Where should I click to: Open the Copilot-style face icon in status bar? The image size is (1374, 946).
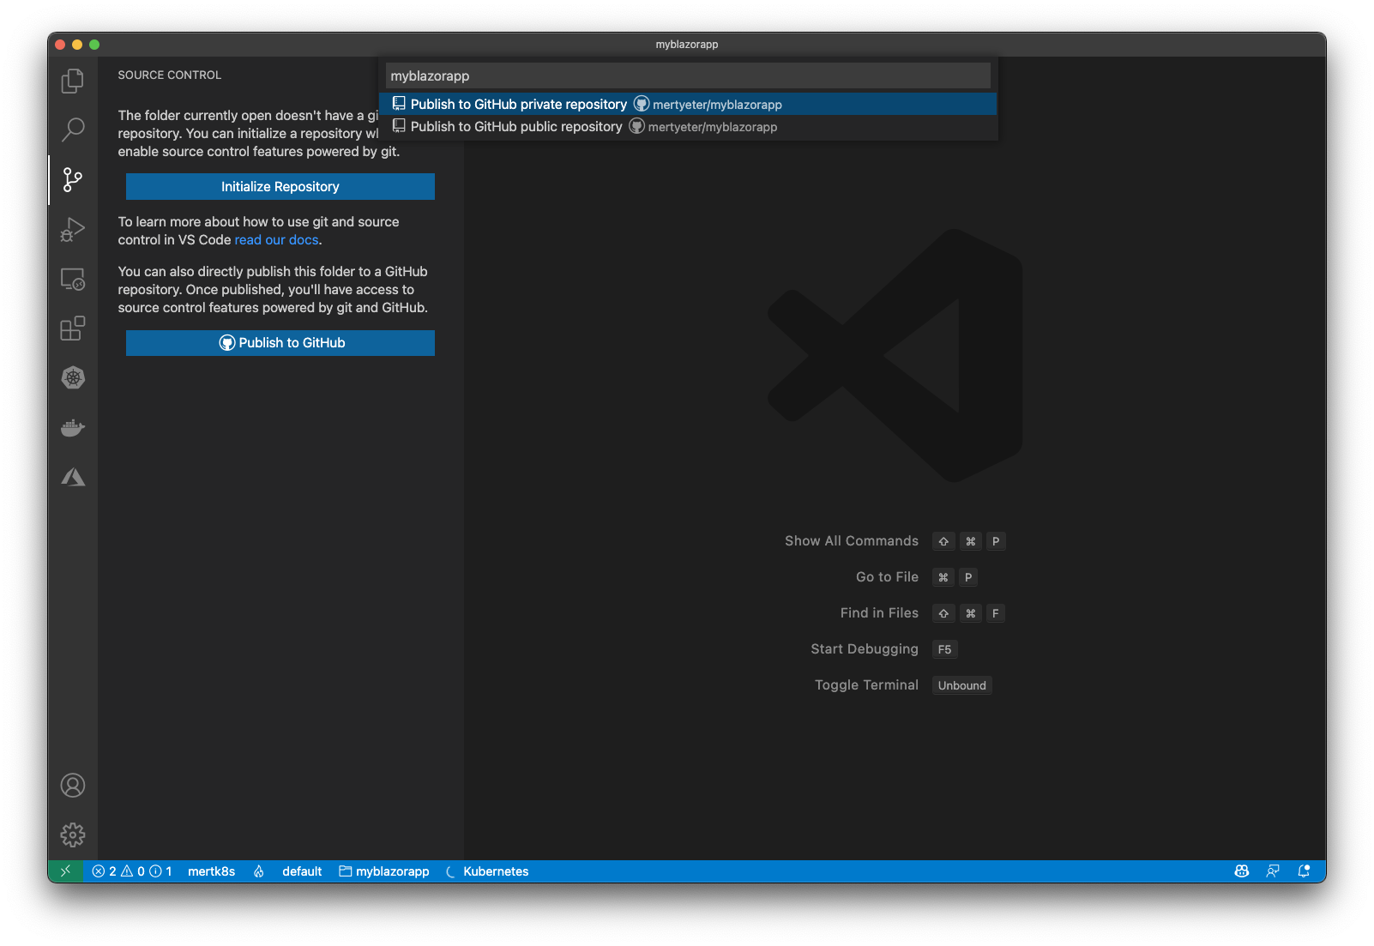[x=1241, y=871]
